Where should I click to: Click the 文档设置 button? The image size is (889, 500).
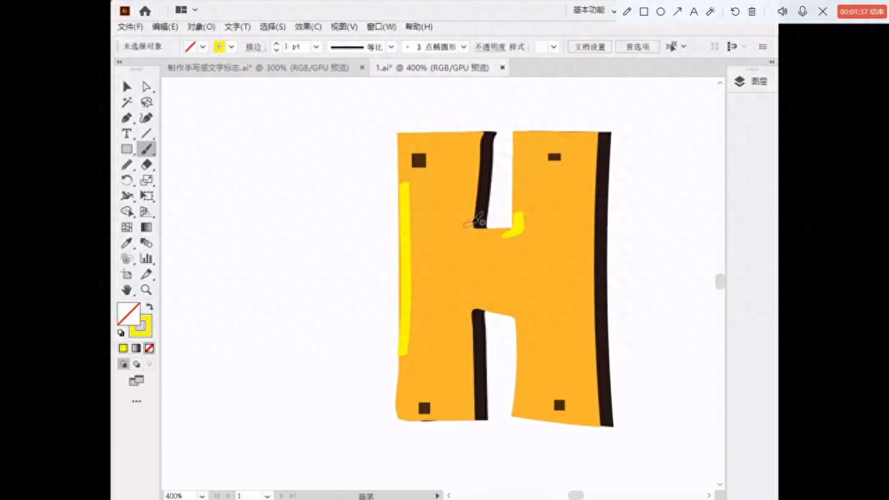tap(590, 47)
